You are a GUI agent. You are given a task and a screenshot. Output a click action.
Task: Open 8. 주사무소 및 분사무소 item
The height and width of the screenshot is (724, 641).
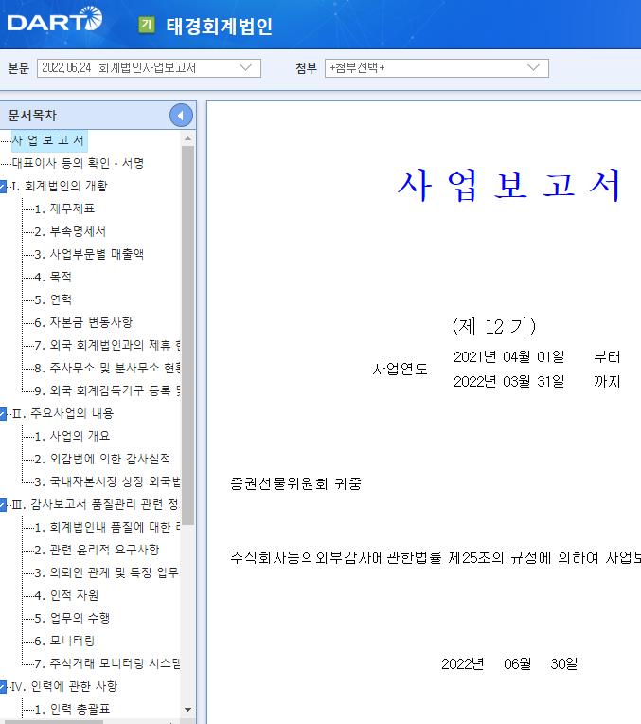tap(107, 368)
